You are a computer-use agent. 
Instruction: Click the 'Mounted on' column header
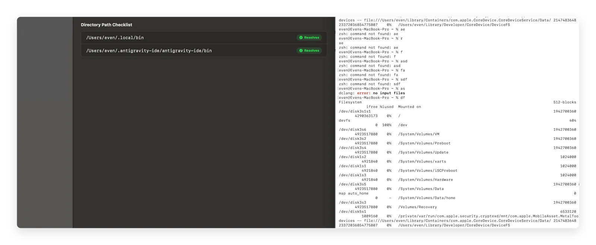tap(409, 107)
